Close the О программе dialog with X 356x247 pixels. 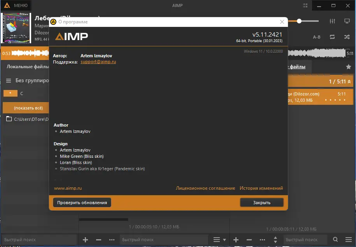click(282, 22)
